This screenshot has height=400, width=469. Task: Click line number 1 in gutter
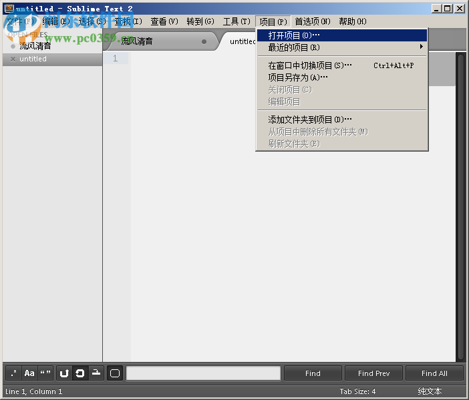point(115,58)
